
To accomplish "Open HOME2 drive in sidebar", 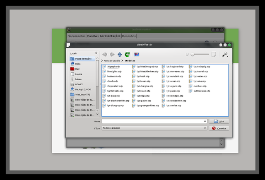I will tap(82, 84).
